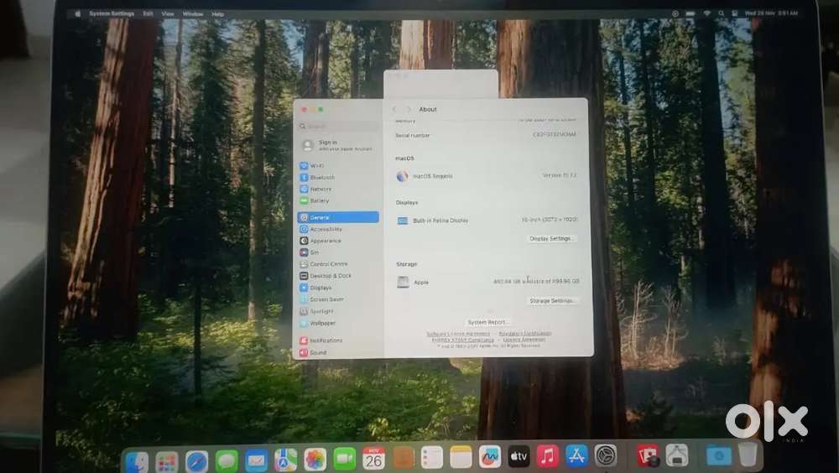Image resolution: width=839 pixels, height=473 pixels.
Task: Go back using the back chevron
Action: [394, 110]
